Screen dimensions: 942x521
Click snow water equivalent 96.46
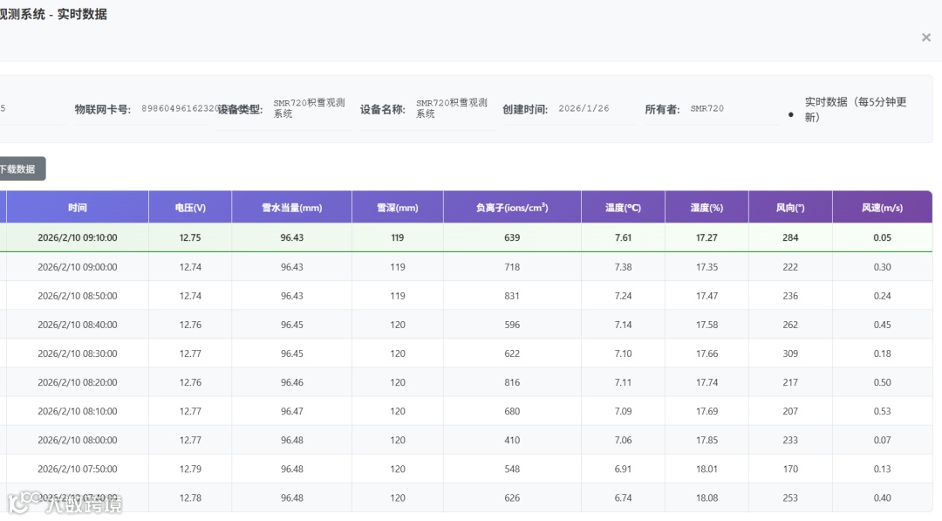292,382
